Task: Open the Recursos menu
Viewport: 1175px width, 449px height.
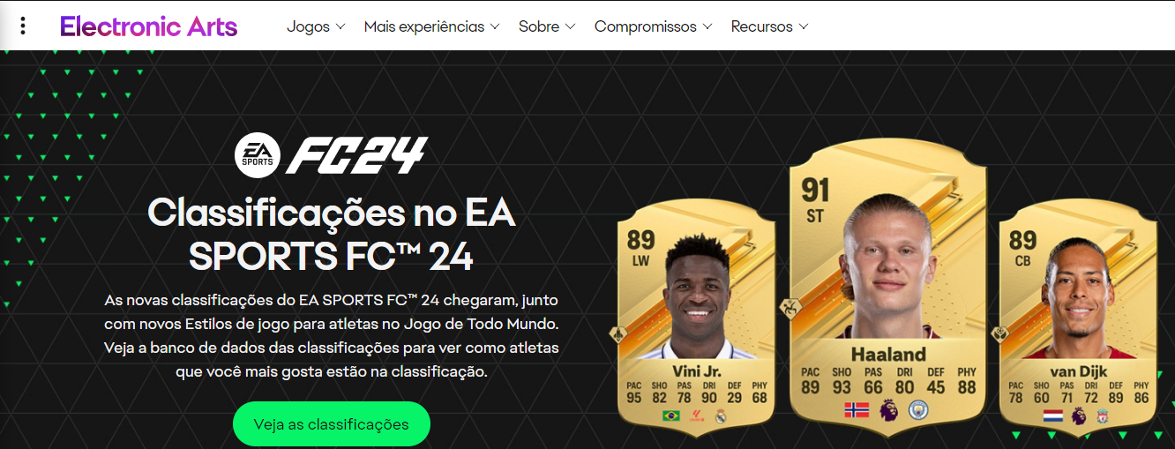Action: (769, 26)
